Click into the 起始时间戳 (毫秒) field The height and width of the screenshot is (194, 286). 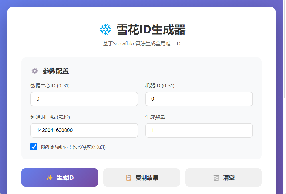point(84,130)
